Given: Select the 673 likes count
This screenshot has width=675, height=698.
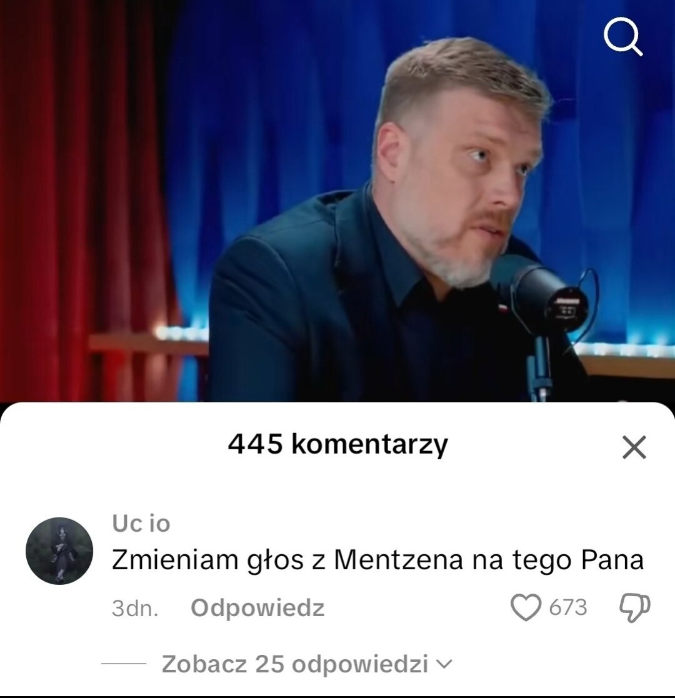Looking at the screenshot, I should pos(567,607).
